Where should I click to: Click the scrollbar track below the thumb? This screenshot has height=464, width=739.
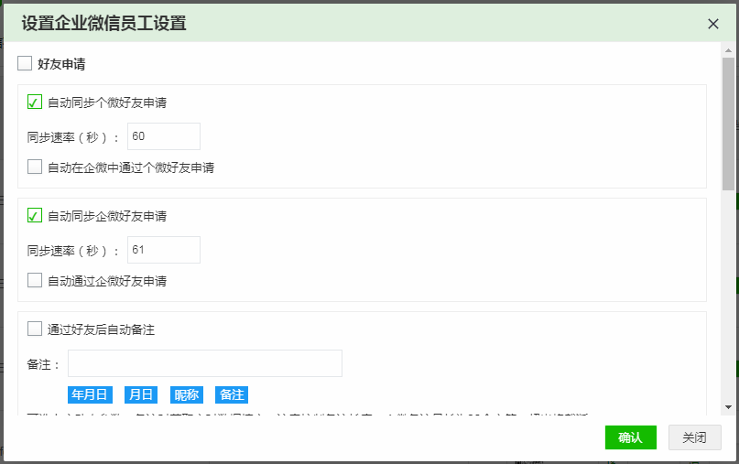pyautogui.click(x=728, y=293)
